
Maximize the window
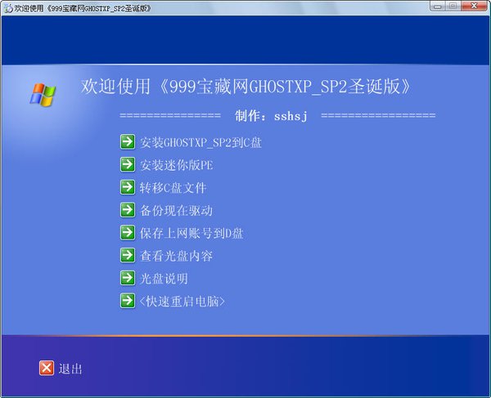[x=453, y=6]
